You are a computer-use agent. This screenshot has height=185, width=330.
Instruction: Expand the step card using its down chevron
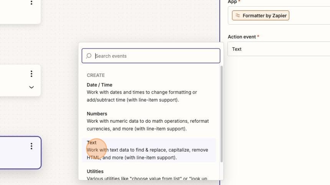pos(31,87)
